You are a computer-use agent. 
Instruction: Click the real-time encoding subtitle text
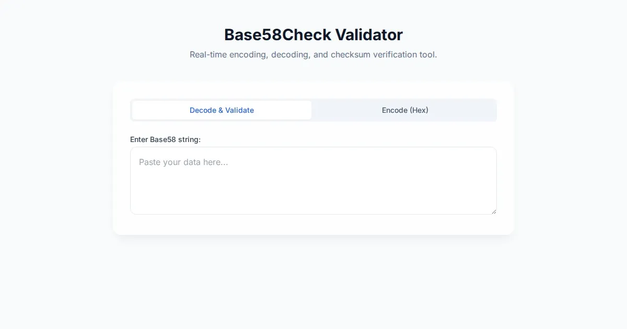[313, 54]
